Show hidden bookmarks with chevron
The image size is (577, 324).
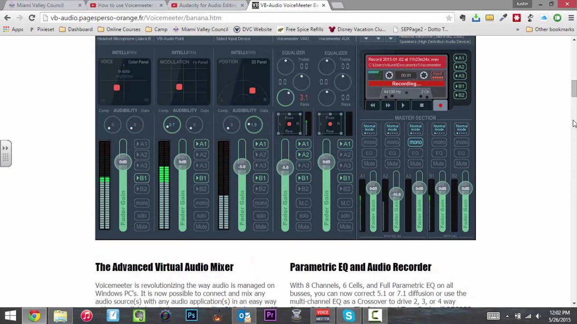pyautogui.click(x=517, y=29)
